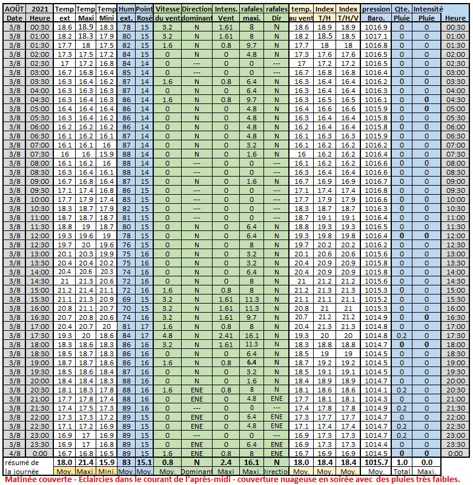Select the 'Intensité Pluie' column header

(427, 14)
